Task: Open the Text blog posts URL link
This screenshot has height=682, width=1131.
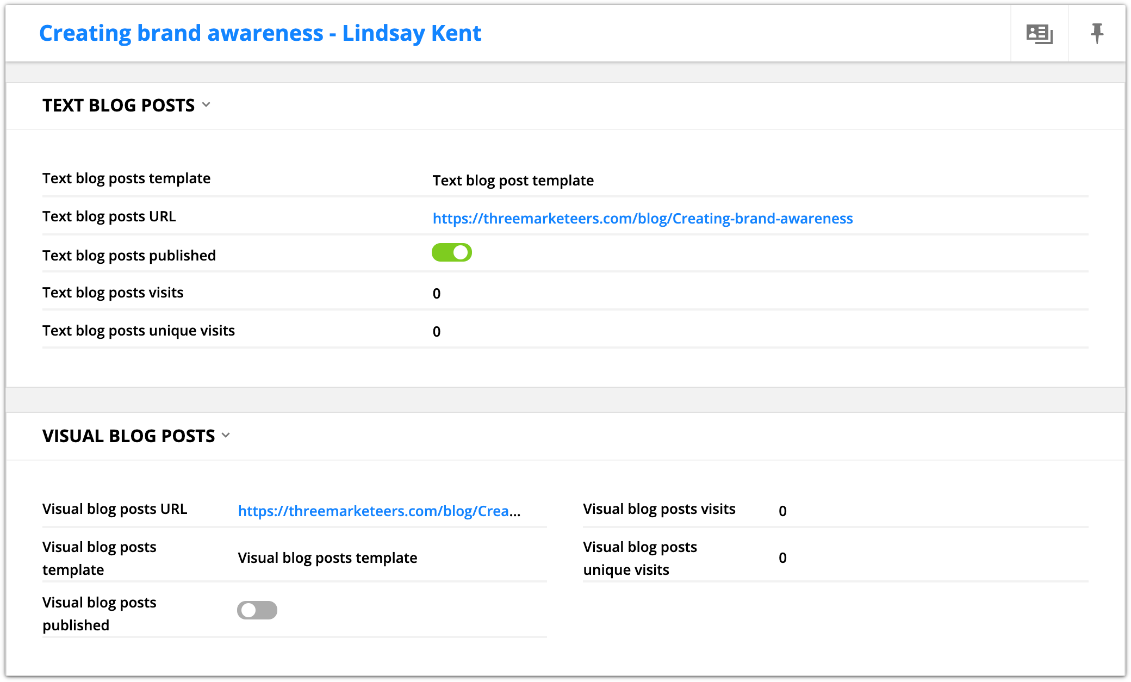Action: [642, 219]
